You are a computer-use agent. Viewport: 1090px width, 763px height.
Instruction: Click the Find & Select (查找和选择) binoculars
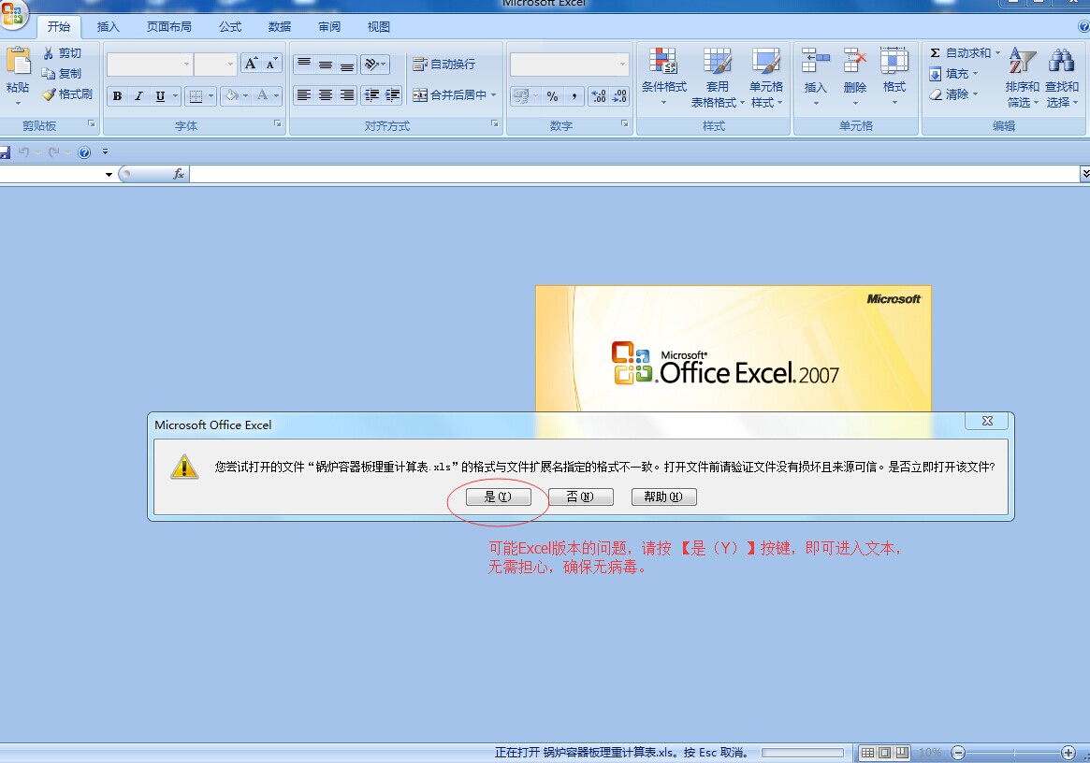pyautogui.click(x=1061, y=70)
